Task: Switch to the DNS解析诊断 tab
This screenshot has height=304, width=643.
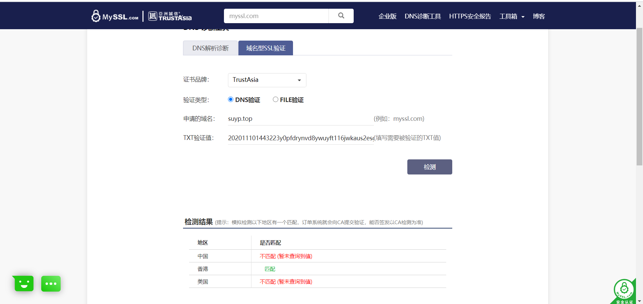Action: click(210, 48)
